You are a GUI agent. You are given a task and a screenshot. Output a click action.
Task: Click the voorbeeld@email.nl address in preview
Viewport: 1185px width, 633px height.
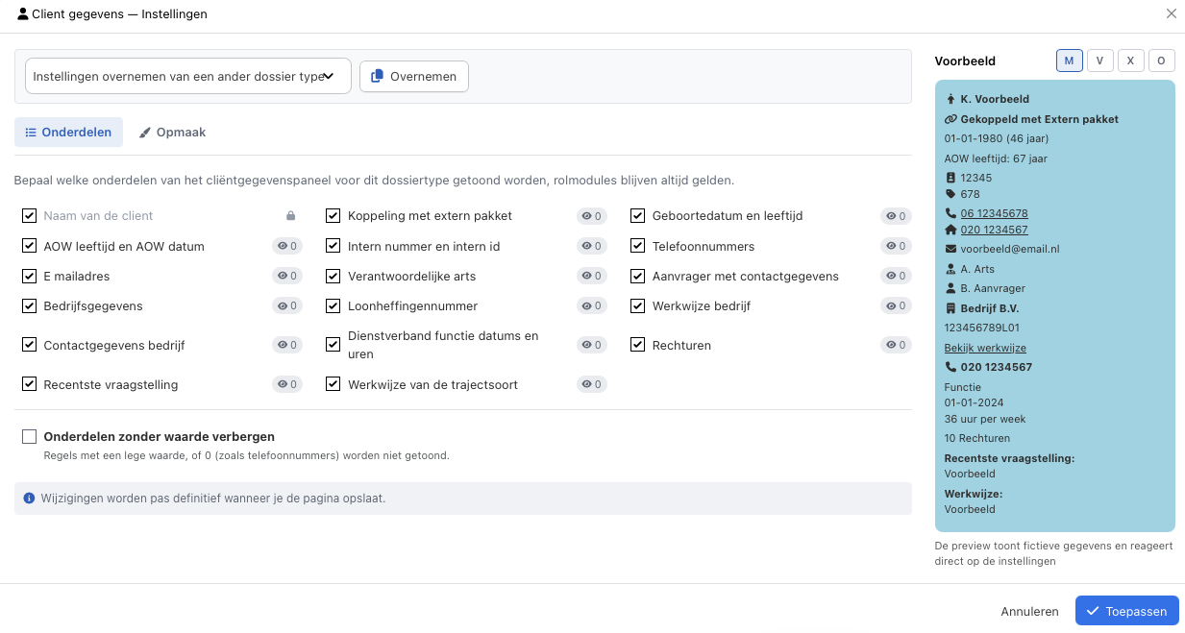tap(1009, 249)
